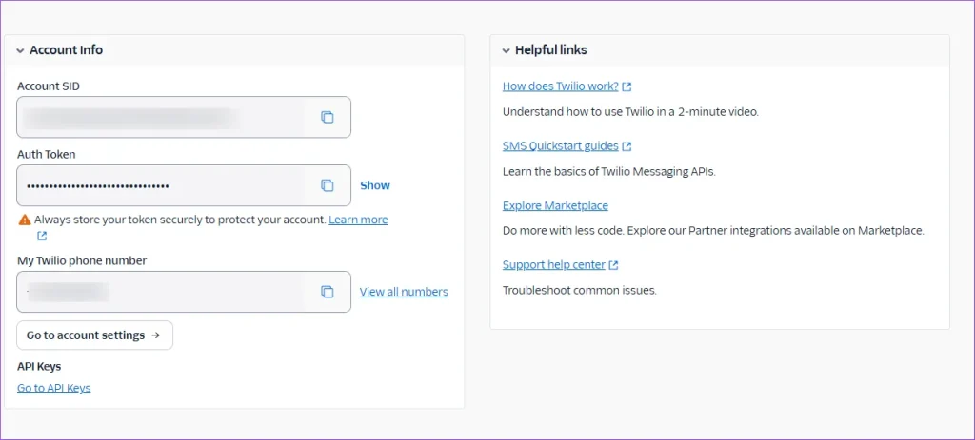Screen dimensions: 975x440
Task: Open Support help center link
Action: coord(553,265)
